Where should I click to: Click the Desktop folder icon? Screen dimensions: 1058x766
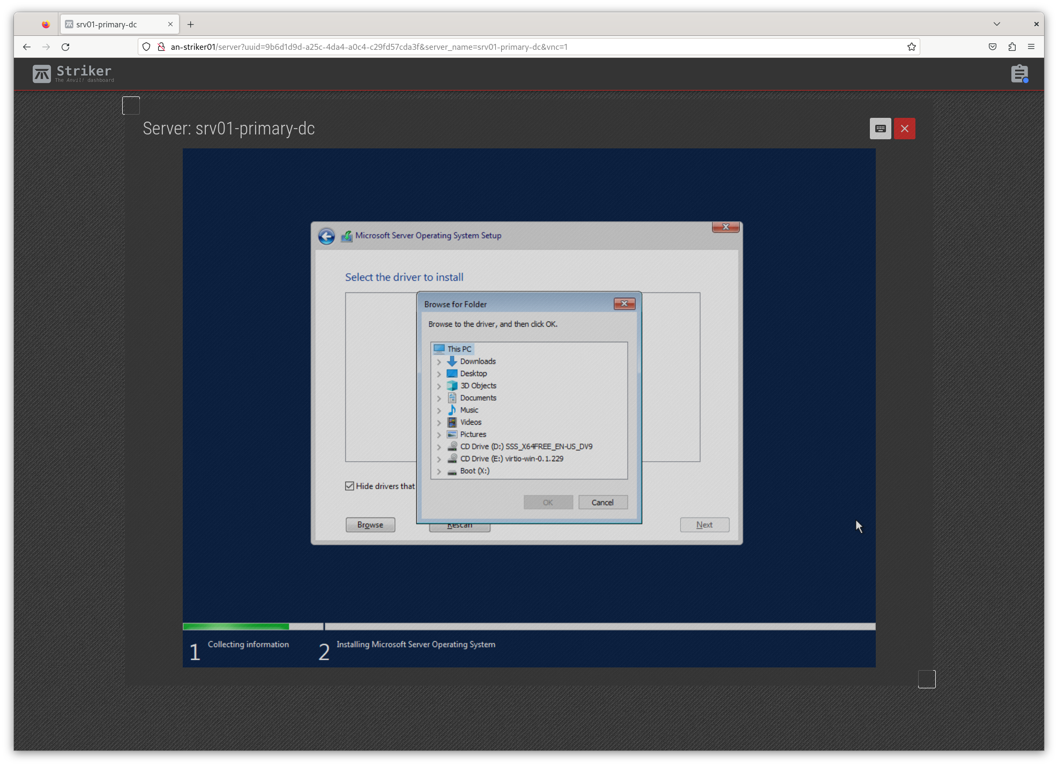(452, 373)
